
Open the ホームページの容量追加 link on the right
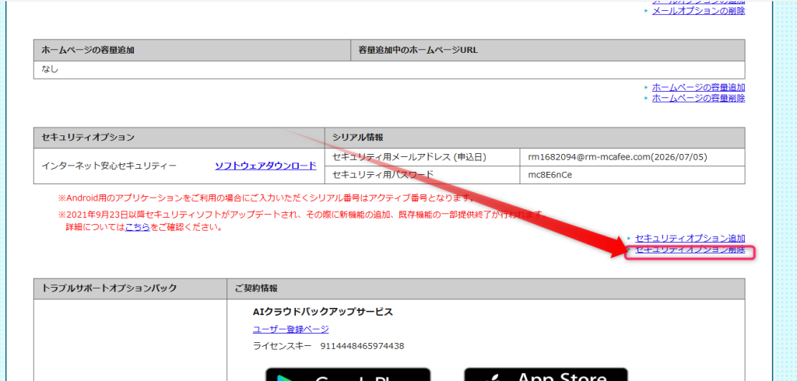(x=698, y=87)
